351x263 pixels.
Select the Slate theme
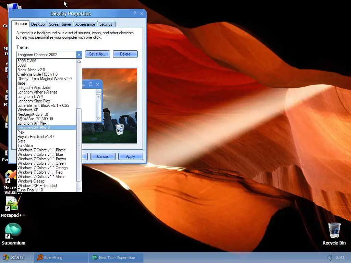coord(47,141)
